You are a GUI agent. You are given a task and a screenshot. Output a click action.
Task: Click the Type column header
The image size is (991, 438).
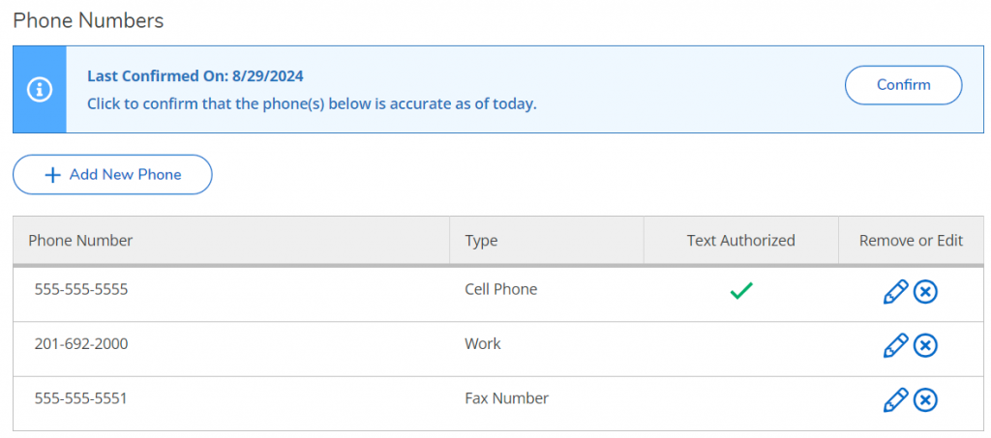pos(481,241)
